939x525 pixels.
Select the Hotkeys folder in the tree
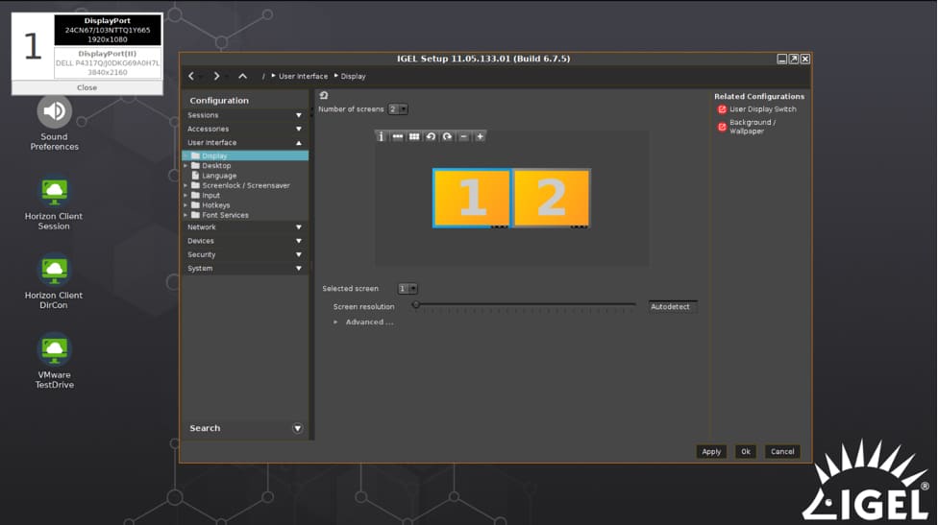(215, 205)
